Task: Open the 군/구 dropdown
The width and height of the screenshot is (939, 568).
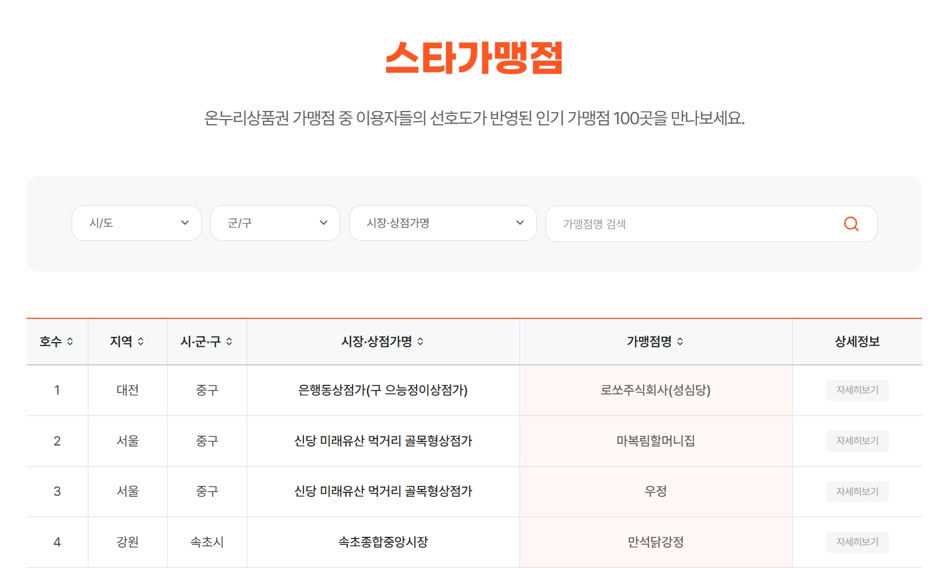Action: (x=275, y=223)
